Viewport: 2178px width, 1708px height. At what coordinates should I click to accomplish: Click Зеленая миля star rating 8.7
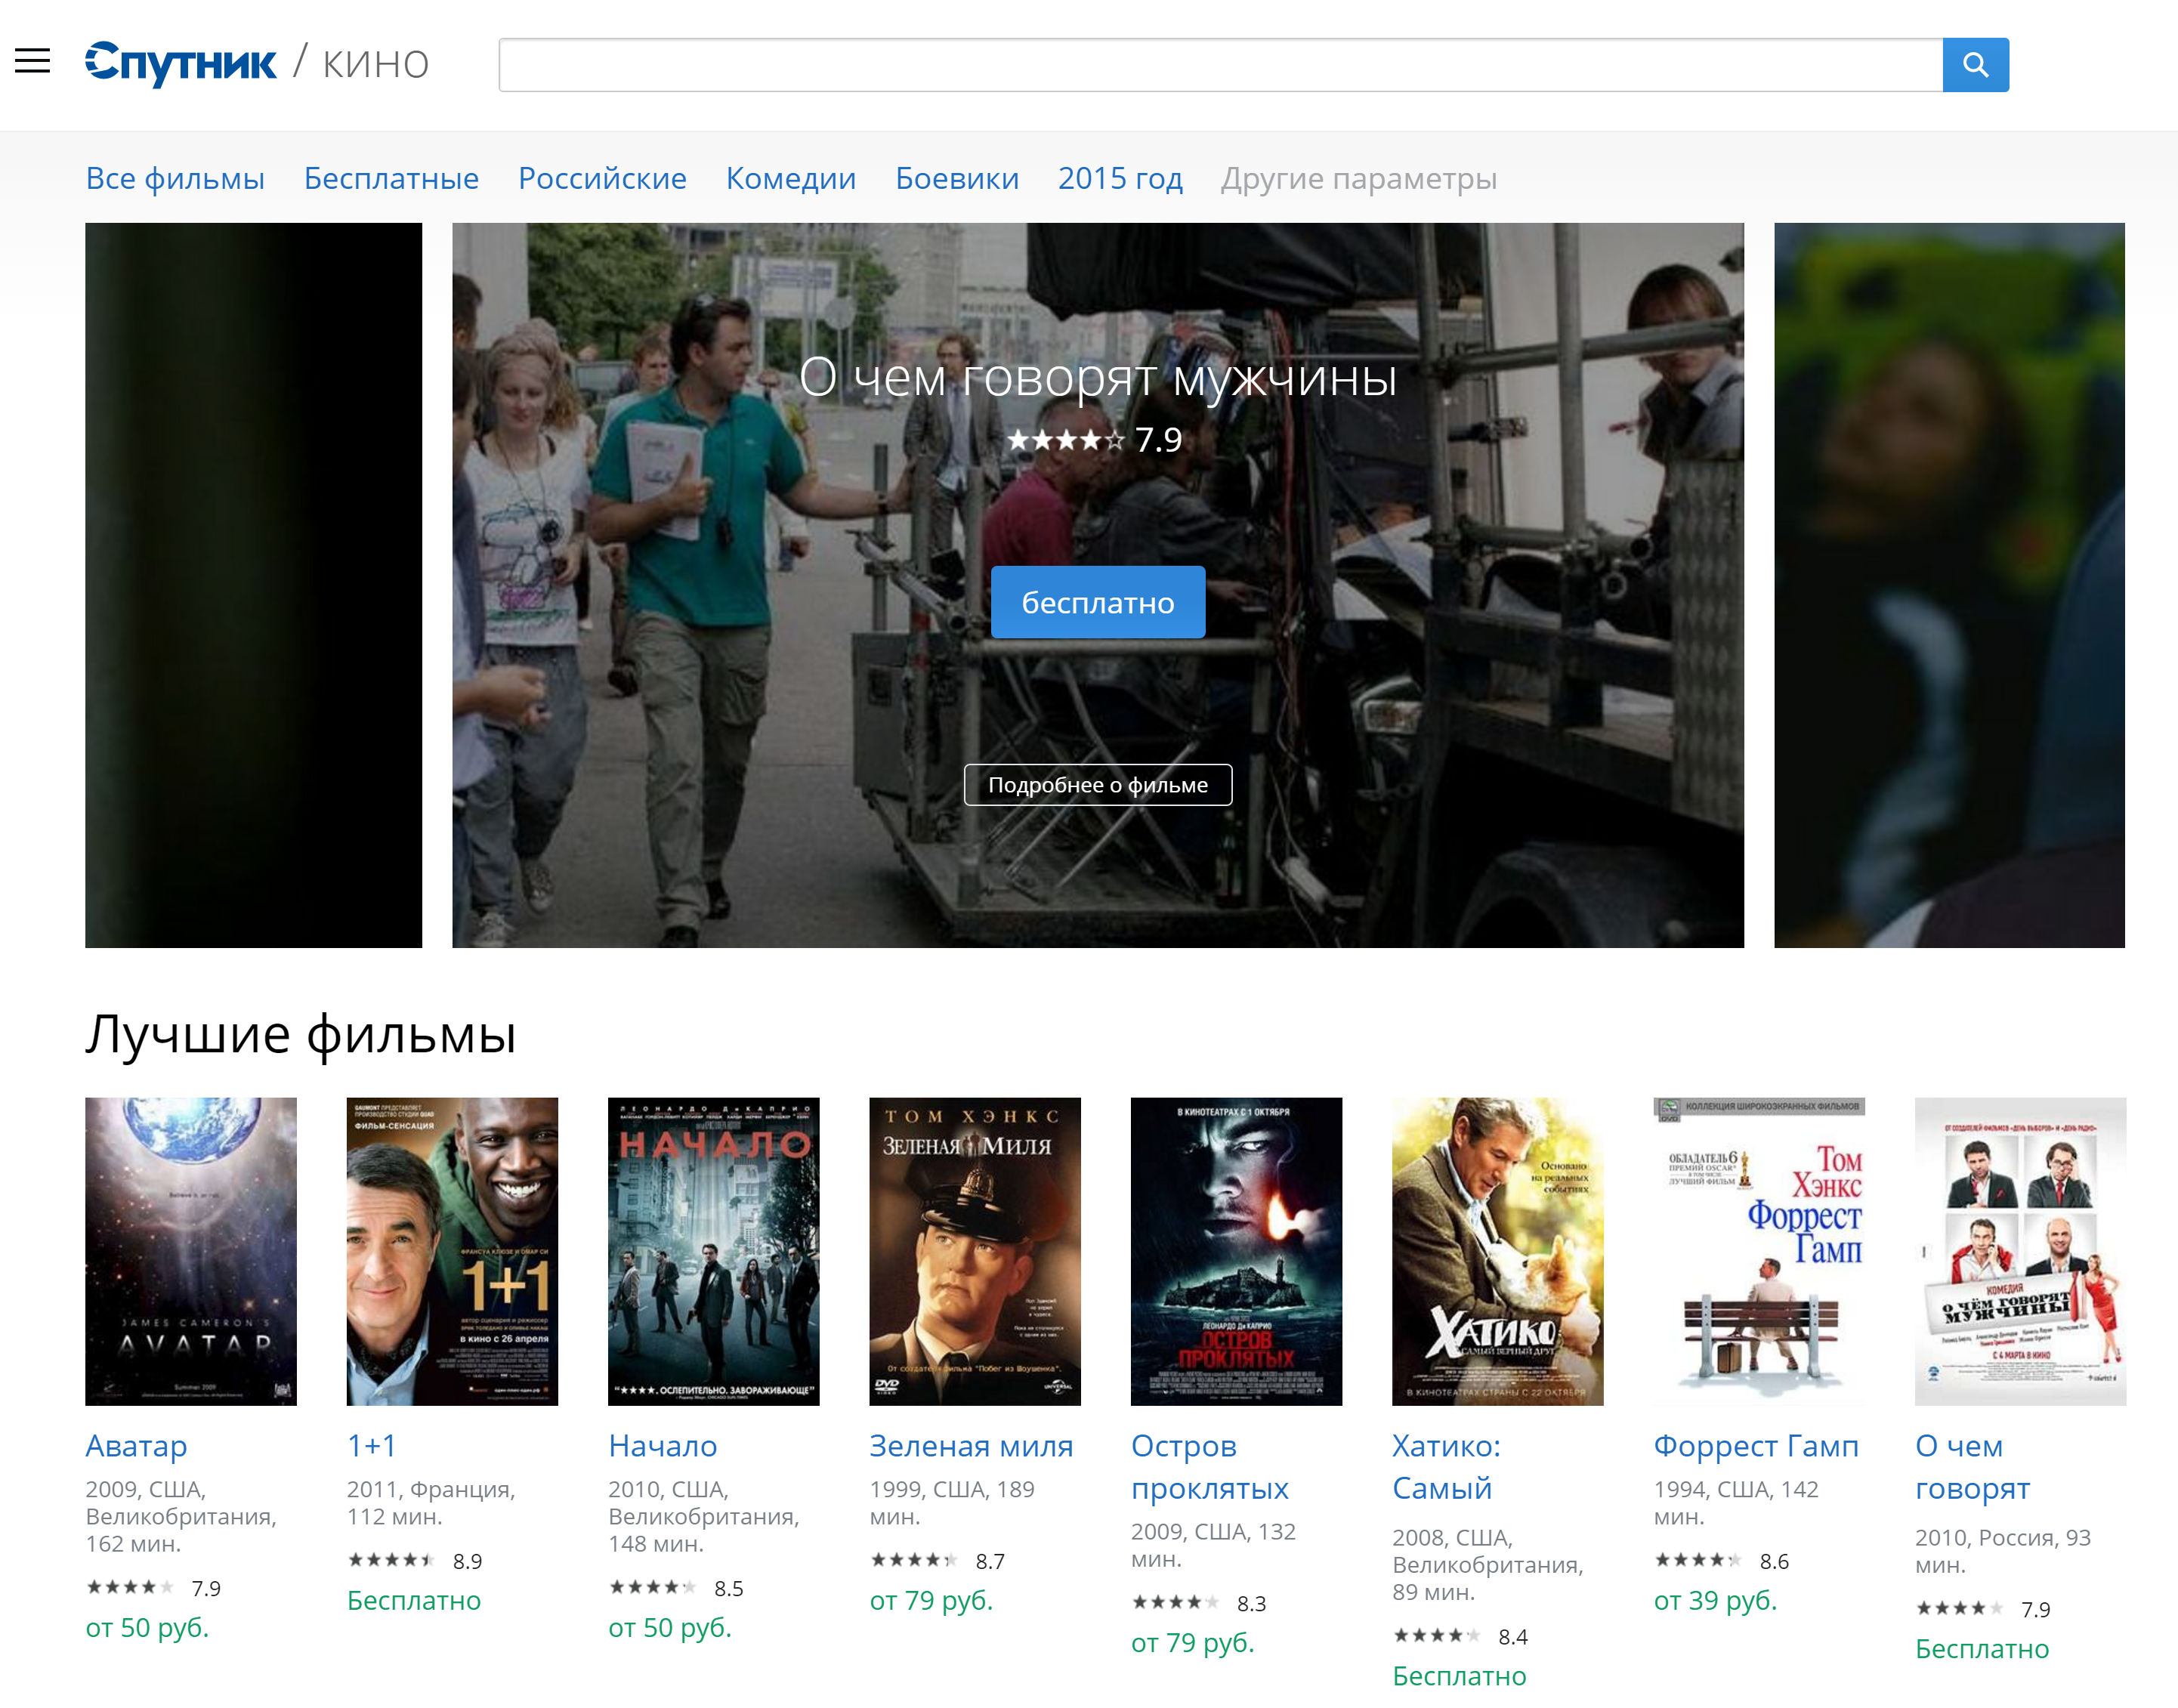click(937, 1561)
